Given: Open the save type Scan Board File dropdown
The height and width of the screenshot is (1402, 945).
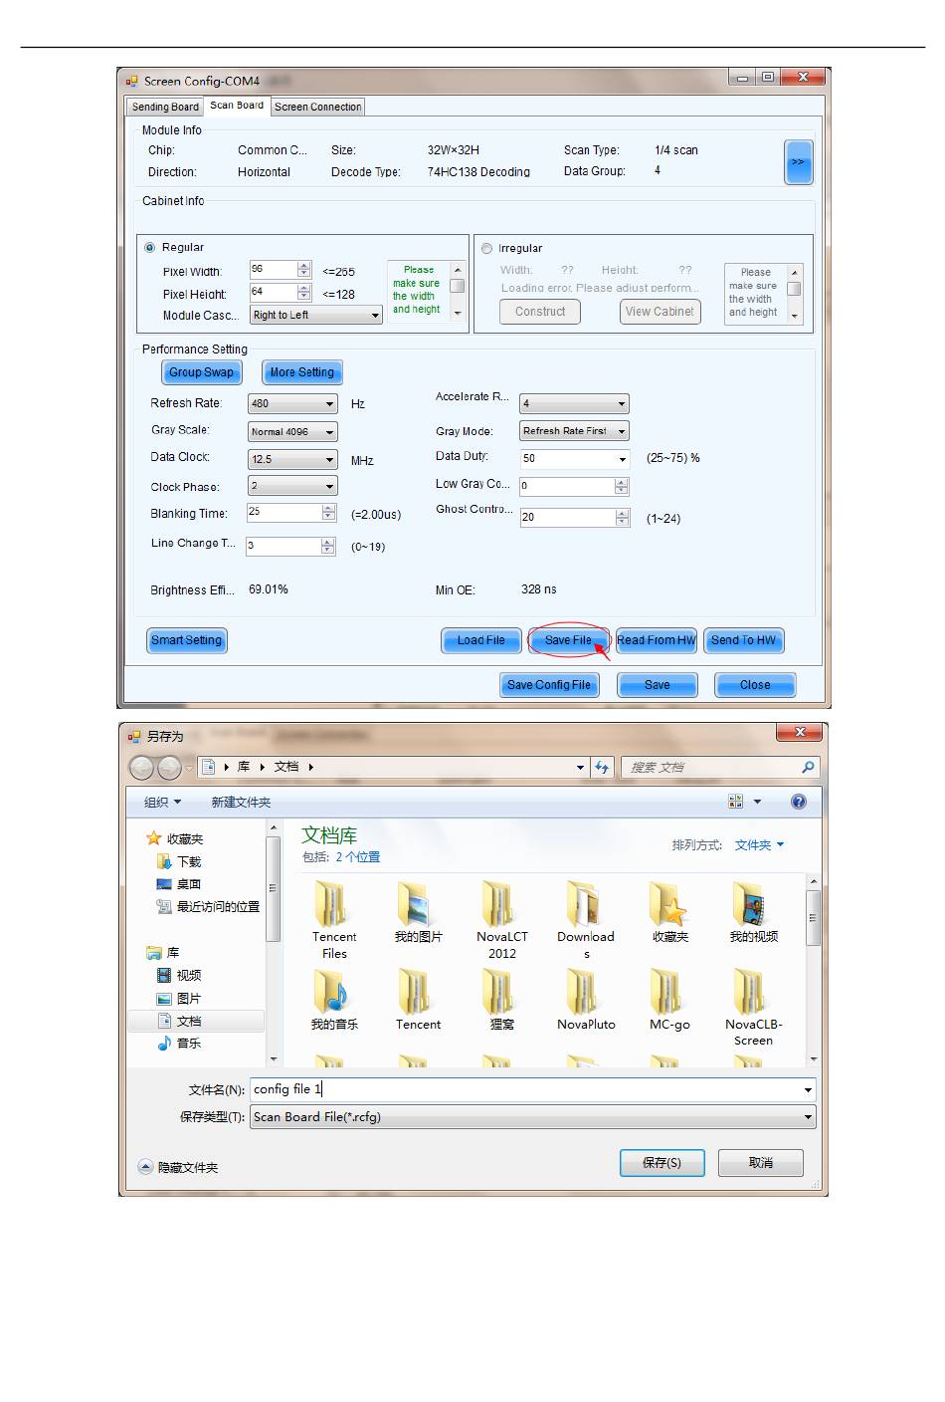Looking at the screenshot, I should tap(807, 1117).
